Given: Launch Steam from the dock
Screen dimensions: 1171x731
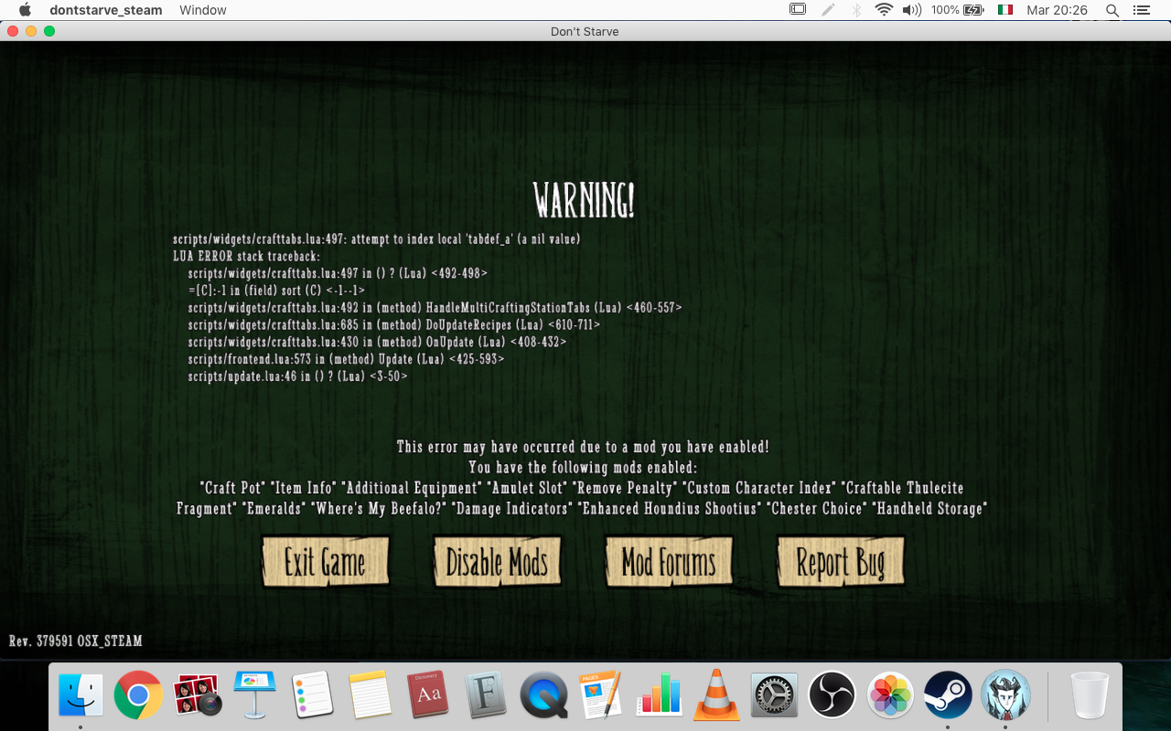Looking at the screenshot, I should pos(947,694).
